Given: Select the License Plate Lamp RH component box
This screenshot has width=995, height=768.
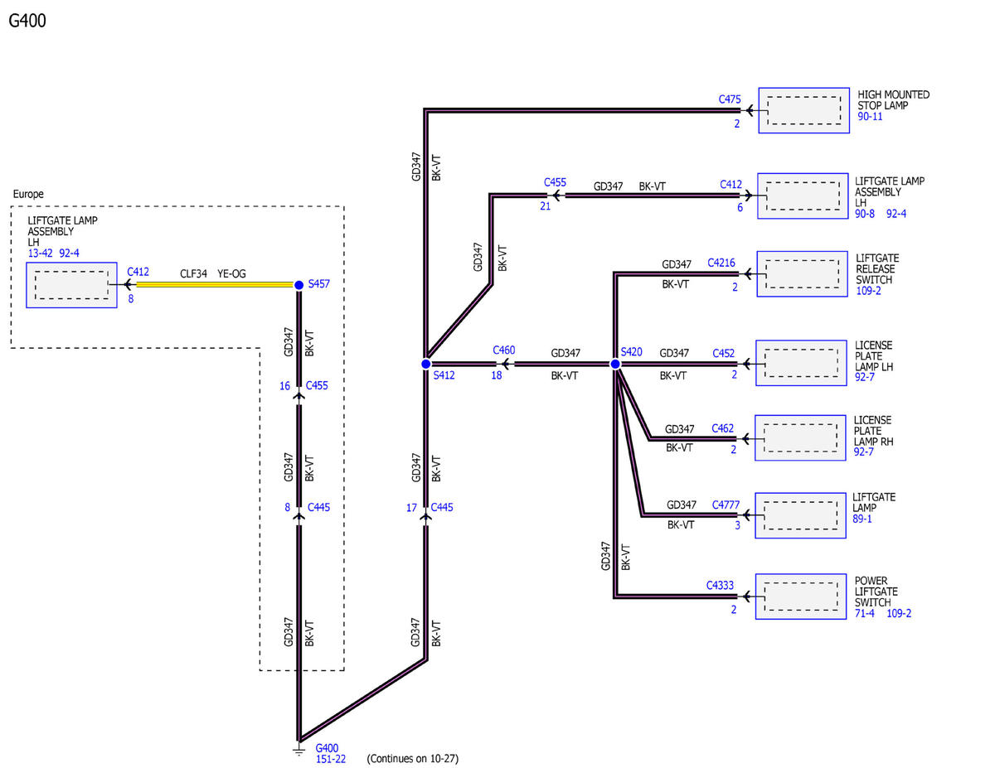Looking at the screenshot, I should pos(800,437).
